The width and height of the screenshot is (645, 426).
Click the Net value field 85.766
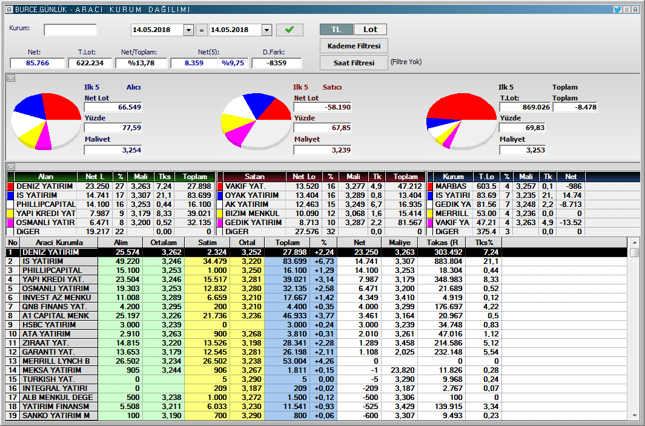pos(38,63)
